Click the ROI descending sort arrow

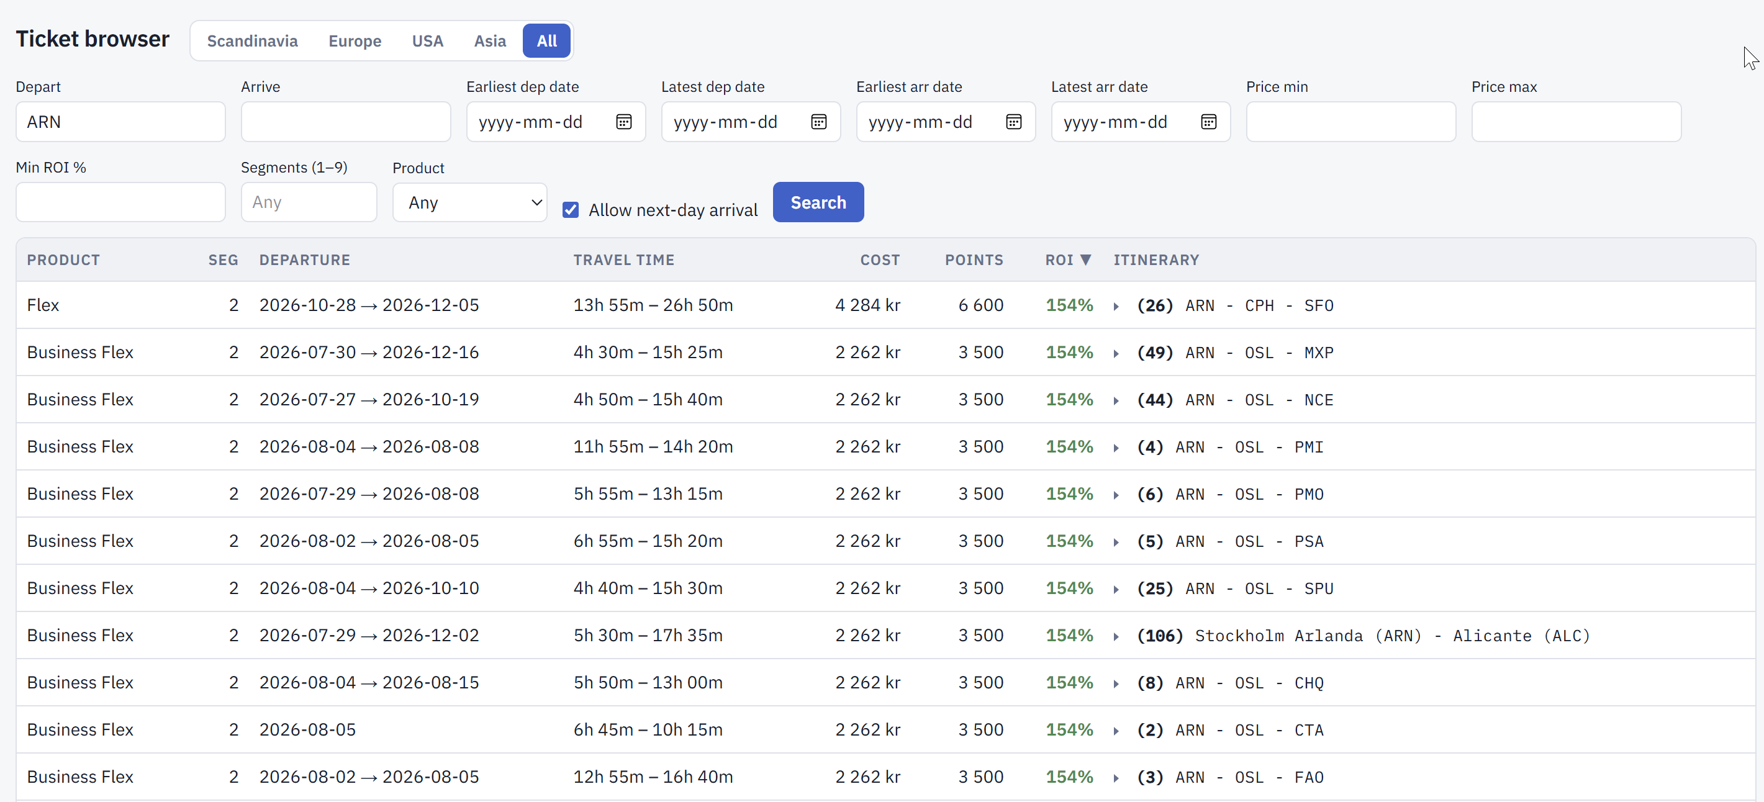pos(1085,259)
